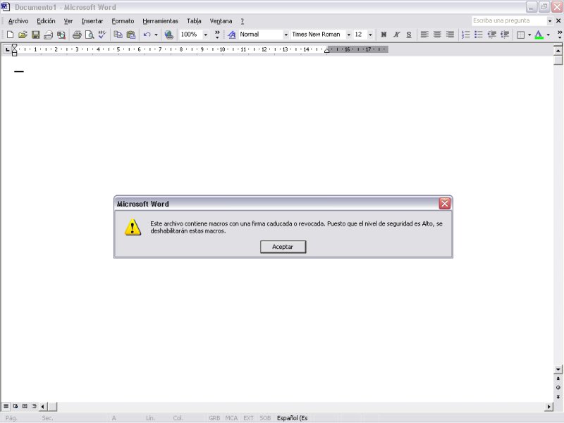This screenshot has width=564, height=423.
Task: Click the vertical scrollbar down arrow
Action: (558, 369)
